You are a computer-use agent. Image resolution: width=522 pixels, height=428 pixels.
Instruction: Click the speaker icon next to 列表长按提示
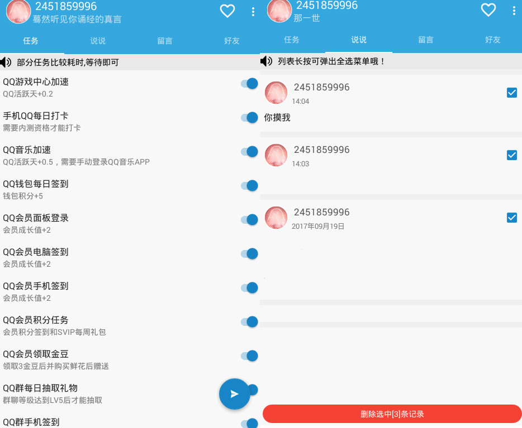click(x=267, y=61)
